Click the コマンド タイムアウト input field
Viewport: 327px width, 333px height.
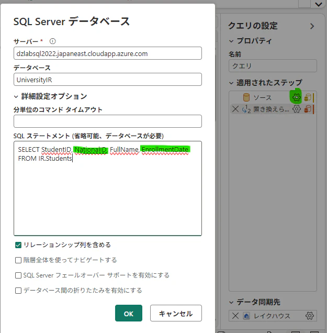tap(108, 121)
